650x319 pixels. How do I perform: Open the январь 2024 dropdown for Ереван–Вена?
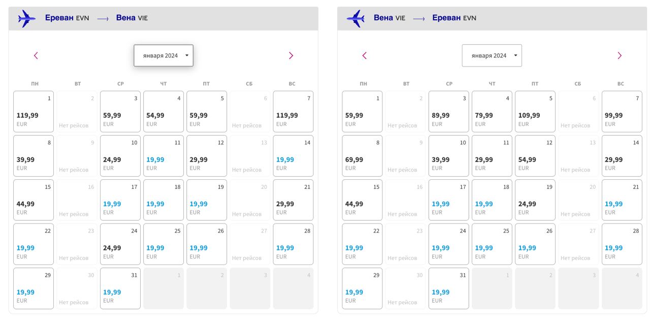164,55
